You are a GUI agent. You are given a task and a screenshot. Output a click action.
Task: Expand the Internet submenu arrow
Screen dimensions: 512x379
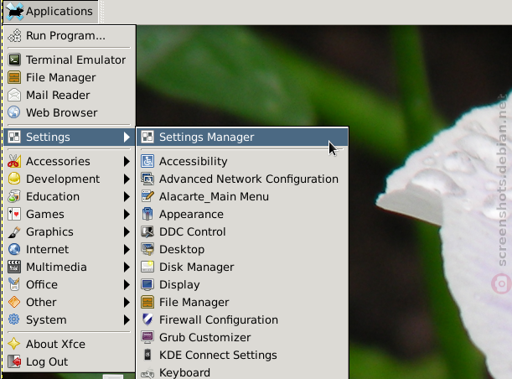tap(127, 249)
